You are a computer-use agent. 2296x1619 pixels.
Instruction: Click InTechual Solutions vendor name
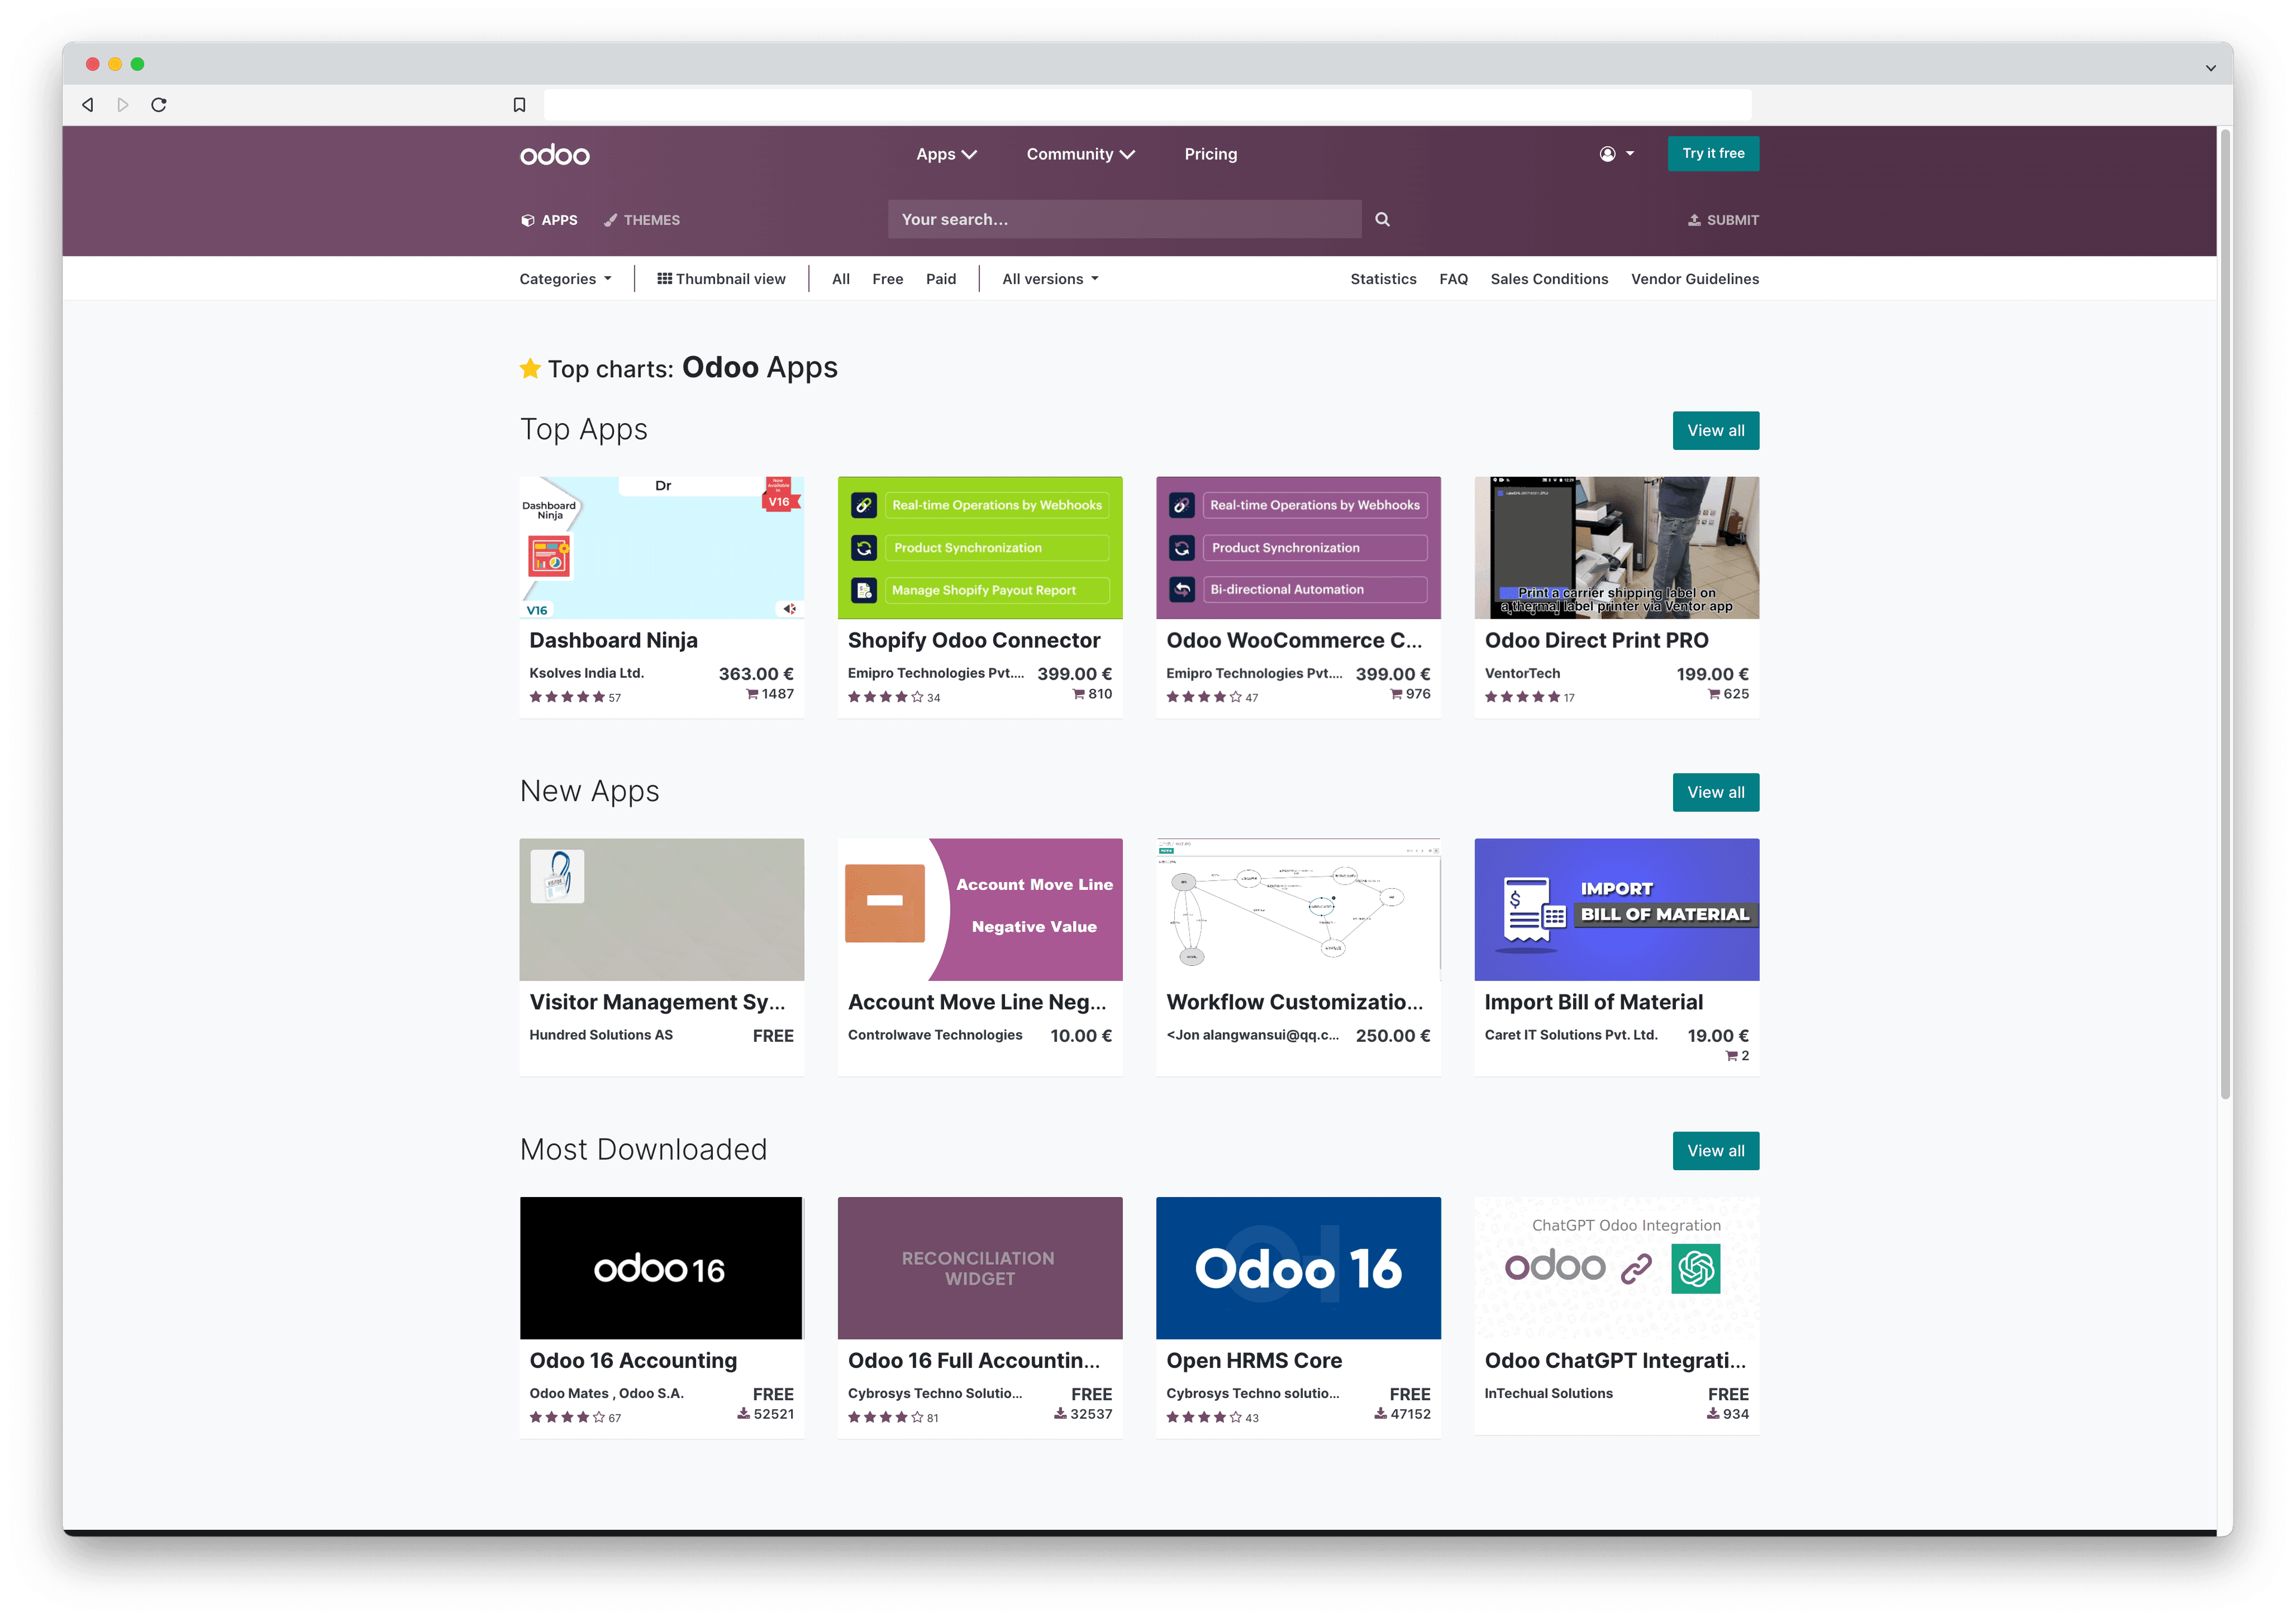coord(1548,1394)
